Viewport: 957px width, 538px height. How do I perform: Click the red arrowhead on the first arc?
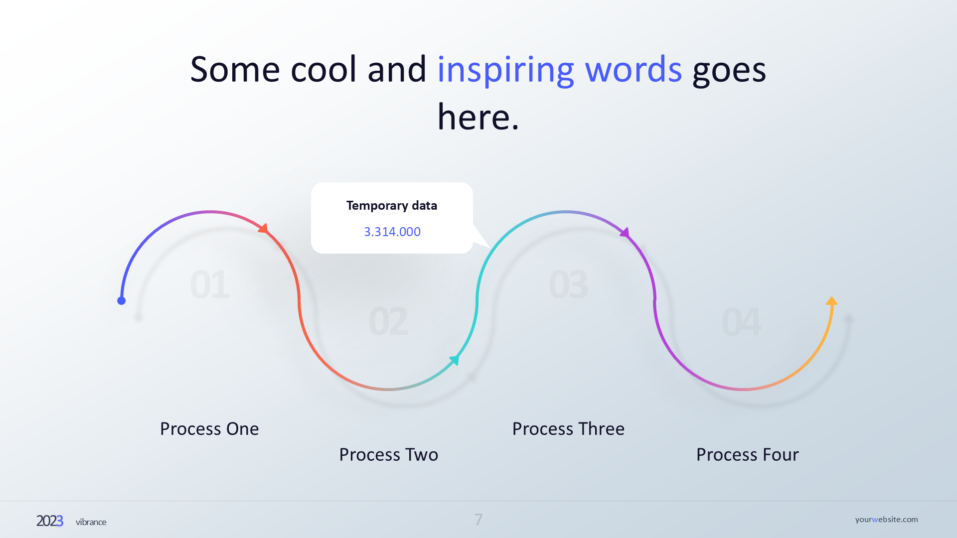click(x=264, y=229)
